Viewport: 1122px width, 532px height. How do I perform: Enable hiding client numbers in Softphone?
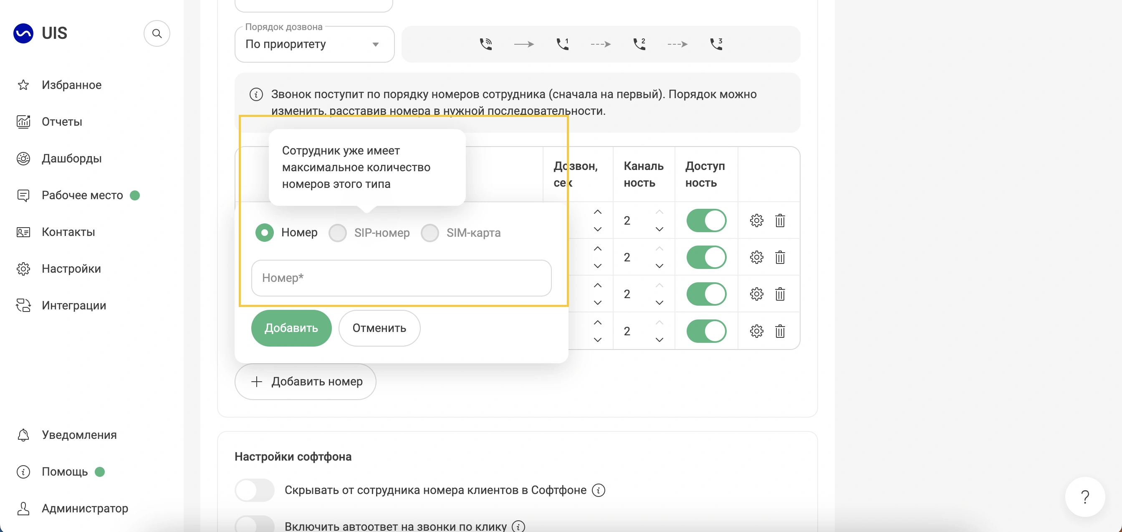[x=255, y=490]
